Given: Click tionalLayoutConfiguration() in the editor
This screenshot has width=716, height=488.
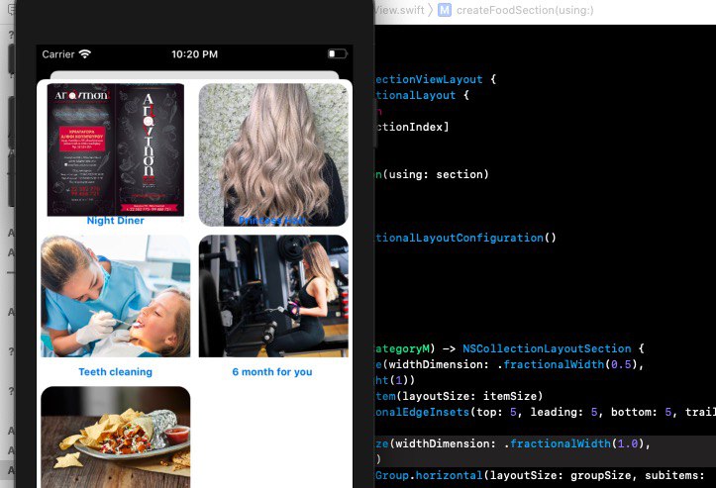Looking at the screenshot, I should 465,238.
